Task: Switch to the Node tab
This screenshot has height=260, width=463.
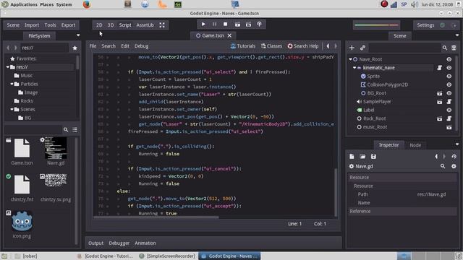Action: pyautogui.click(x=415, y=145)
